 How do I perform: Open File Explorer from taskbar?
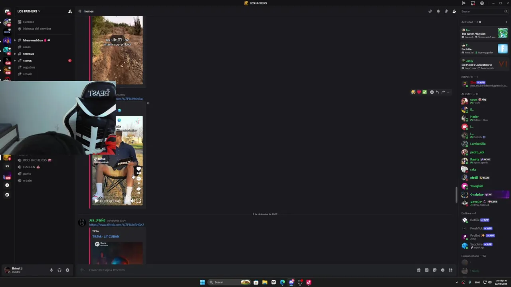click(x=265, y=282)
